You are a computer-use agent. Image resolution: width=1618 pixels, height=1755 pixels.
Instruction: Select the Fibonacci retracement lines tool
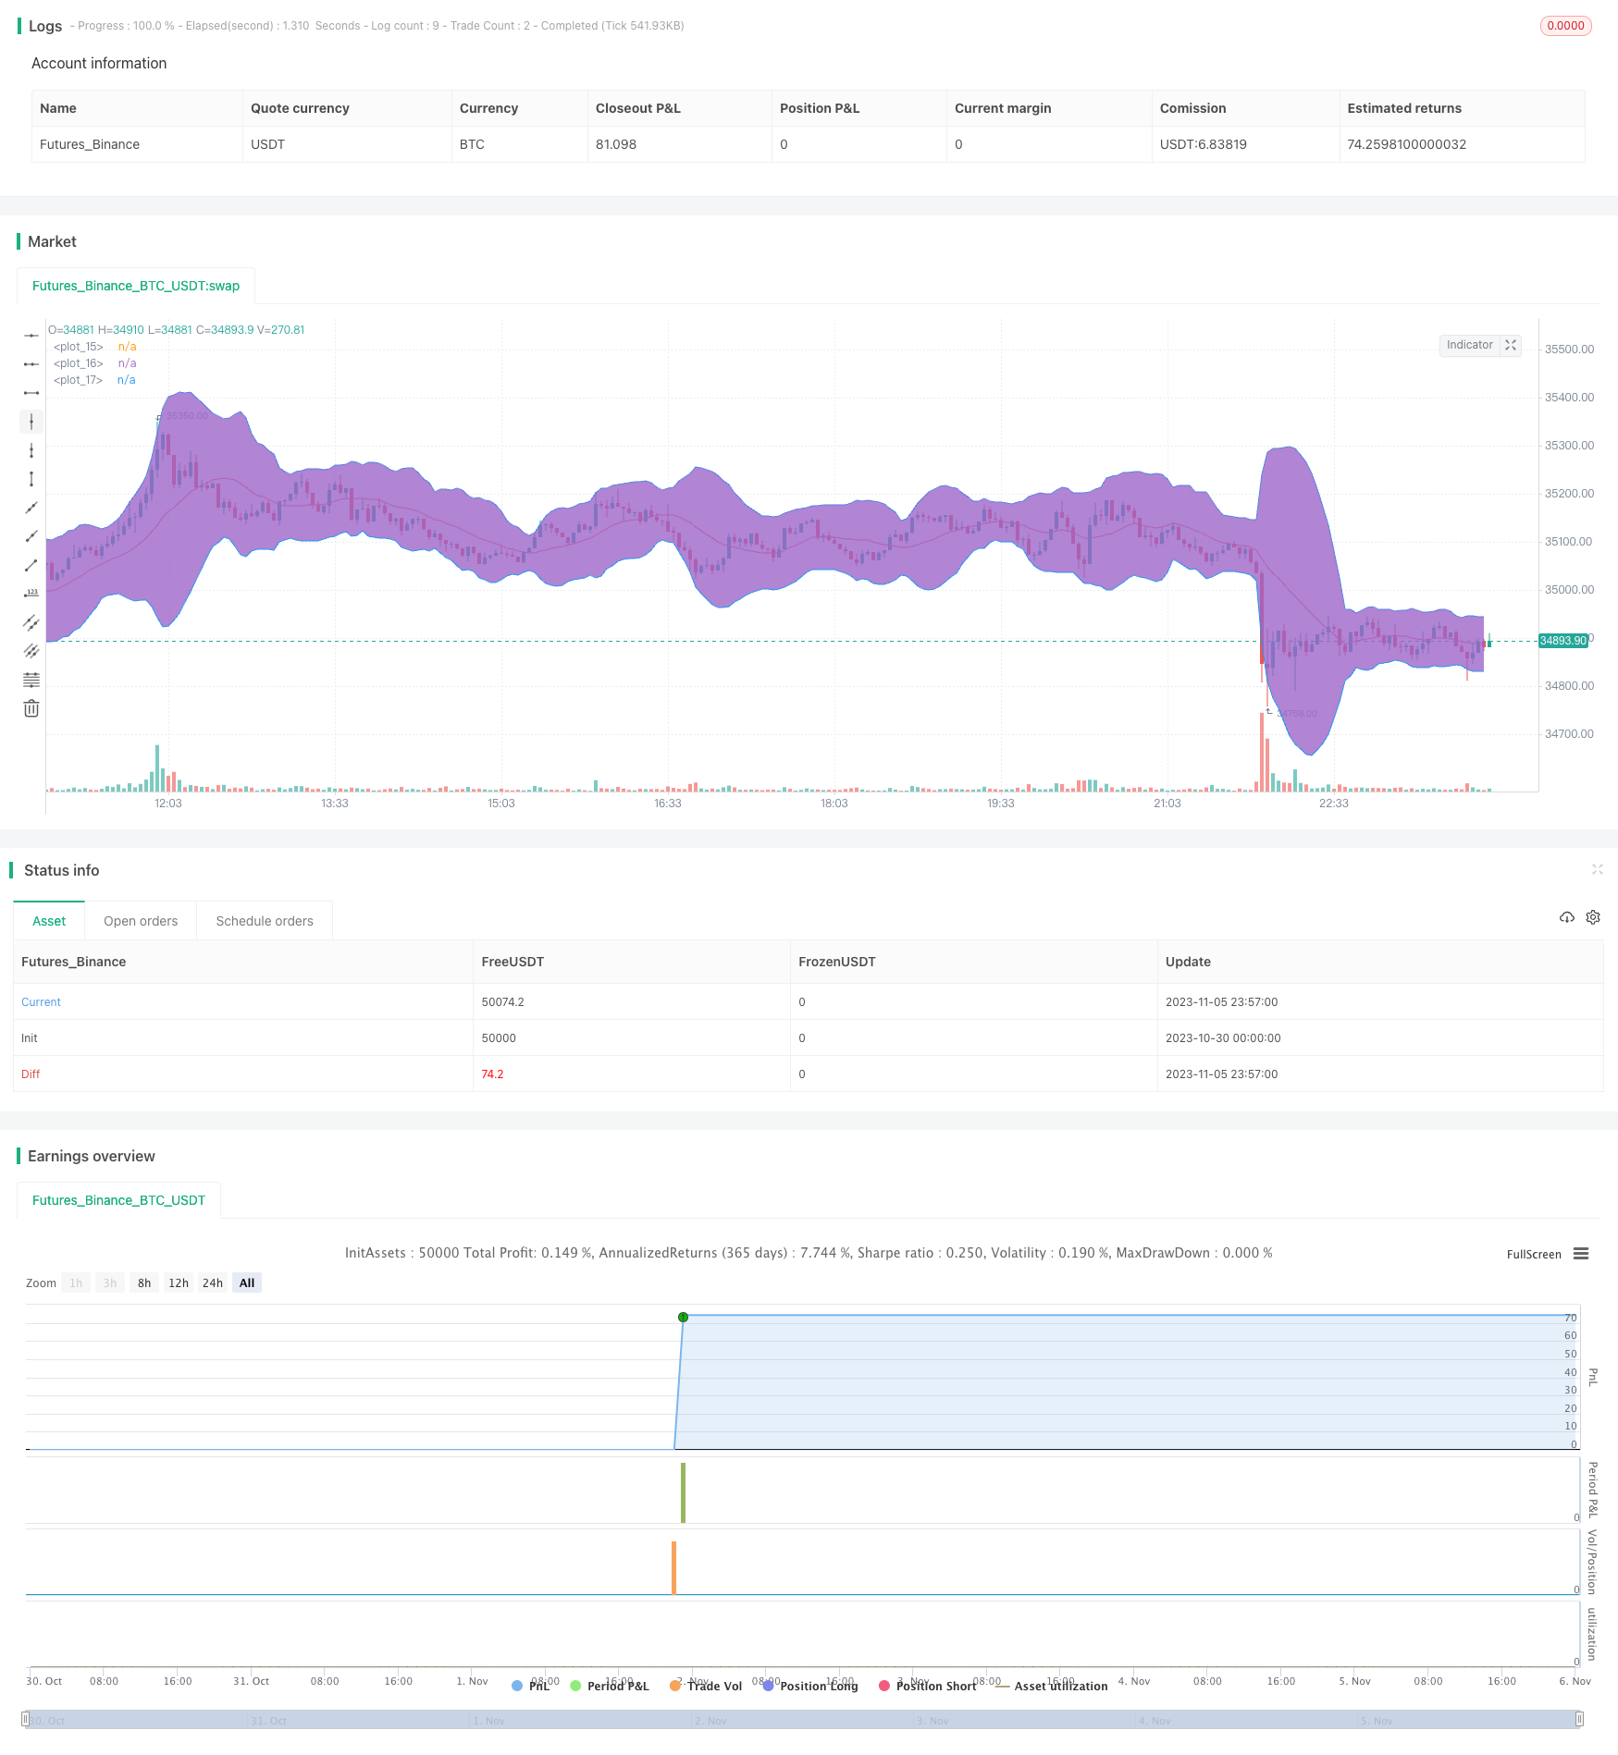tap(31, 680)
